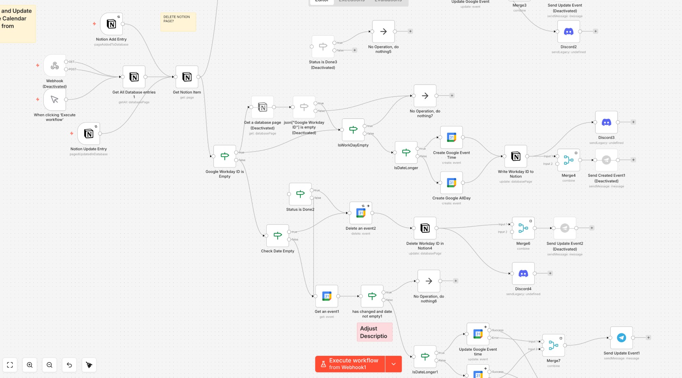Viewport: 682px width, 378px height.
Task: Add node after Discord4 output
Action: 550,274
